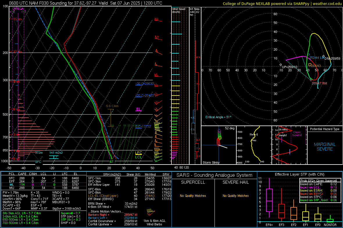Select 'SFC-1km' row in SRH table
The height and width of the screenshot is (228, 343).
[x=130, y=178]
